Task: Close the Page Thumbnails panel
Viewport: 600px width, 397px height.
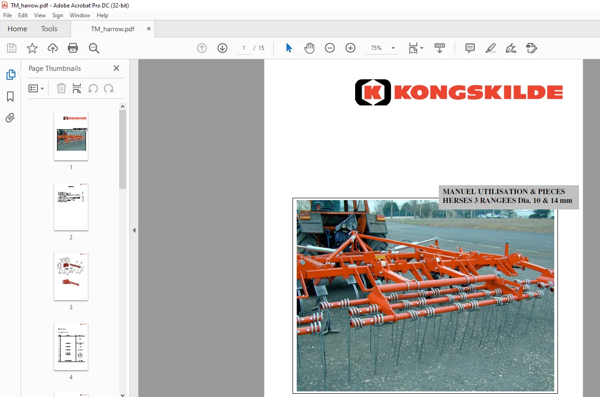Action: [116, 68]
